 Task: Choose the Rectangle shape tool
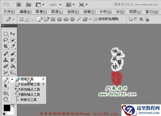tap(53, 19)
